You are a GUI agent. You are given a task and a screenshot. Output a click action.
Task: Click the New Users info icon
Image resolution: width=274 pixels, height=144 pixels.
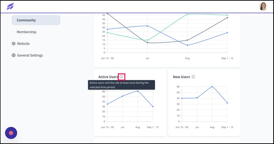[193, 77]
